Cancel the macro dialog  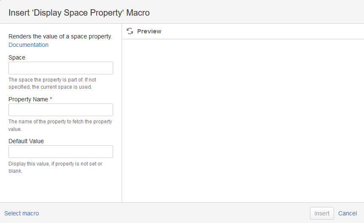(x=348, y=213)
